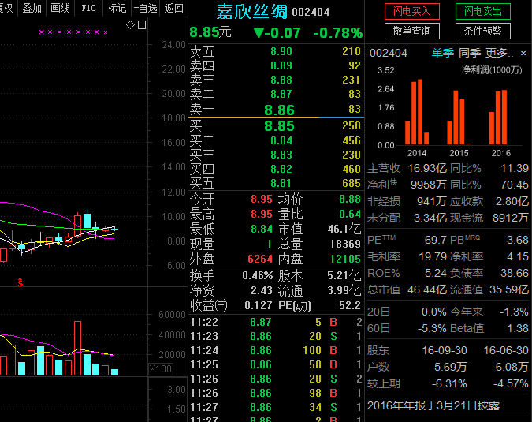Click the 换手 value 0.46%
The image size is (532, 422).
[x=258, y=275]
